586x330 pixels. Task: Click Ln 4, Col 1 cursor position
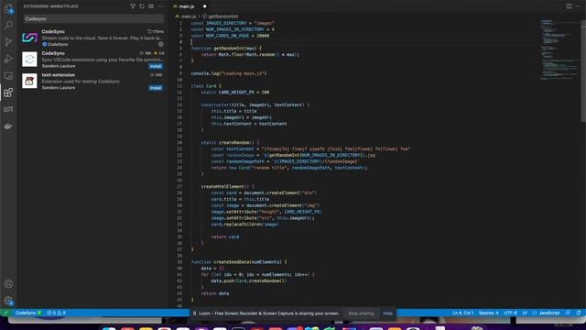[x=462, y=313]
